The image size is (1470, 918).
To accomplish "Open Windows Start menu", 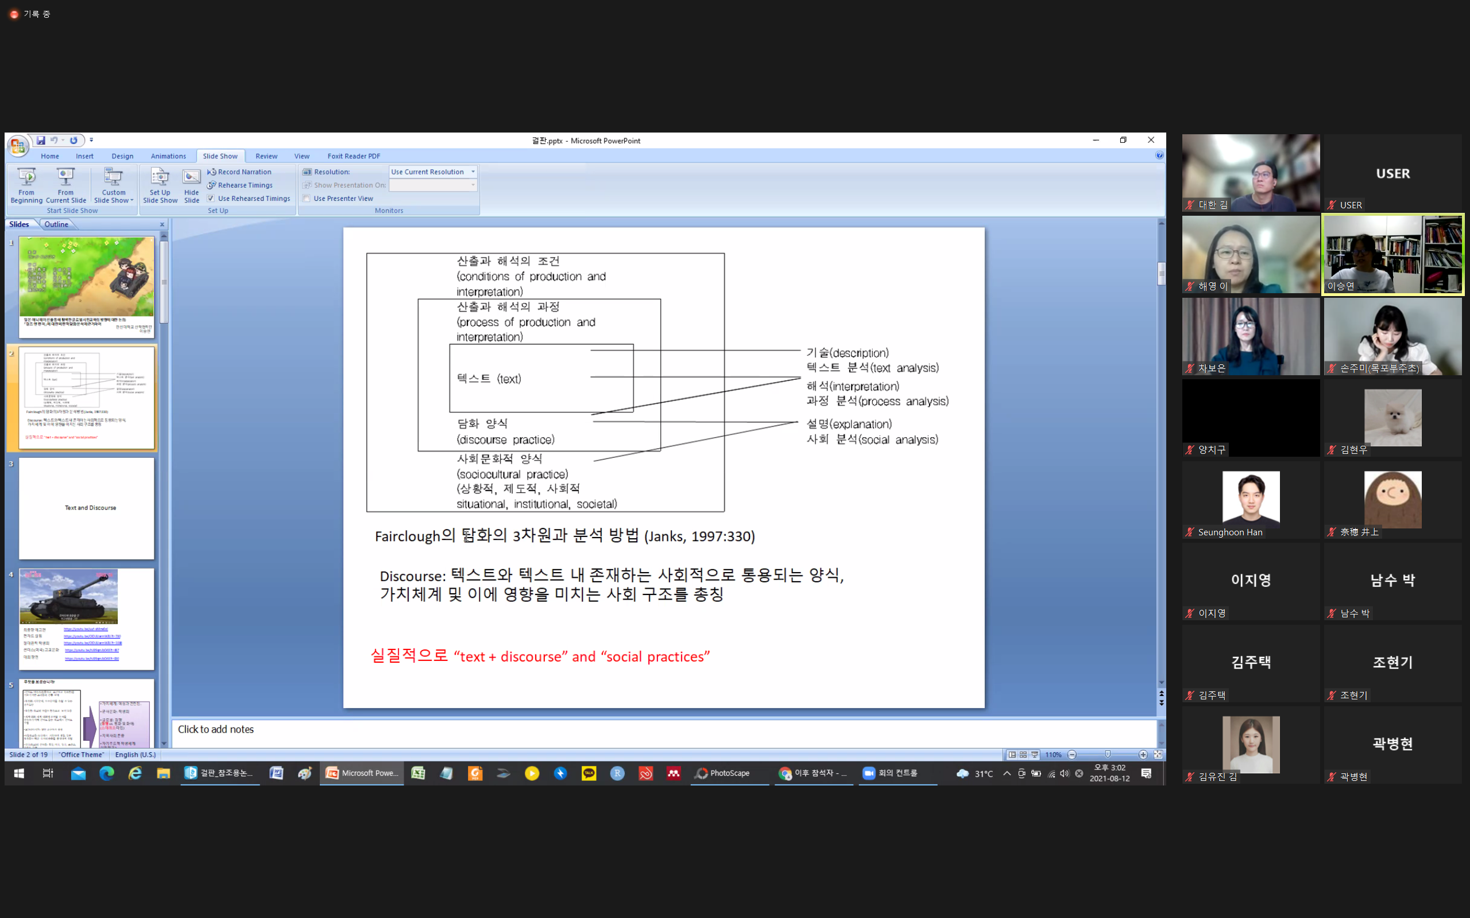I will click(x=19, y=773).
